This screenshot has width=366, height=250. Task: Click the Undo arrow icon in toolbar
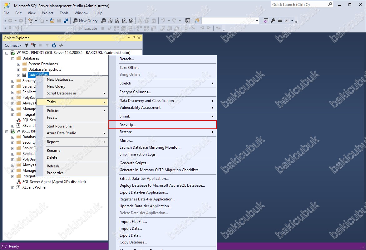[163, 21]
